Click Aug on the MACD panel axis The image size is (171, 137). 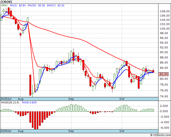pyautogui.click(x=21, y=131)
